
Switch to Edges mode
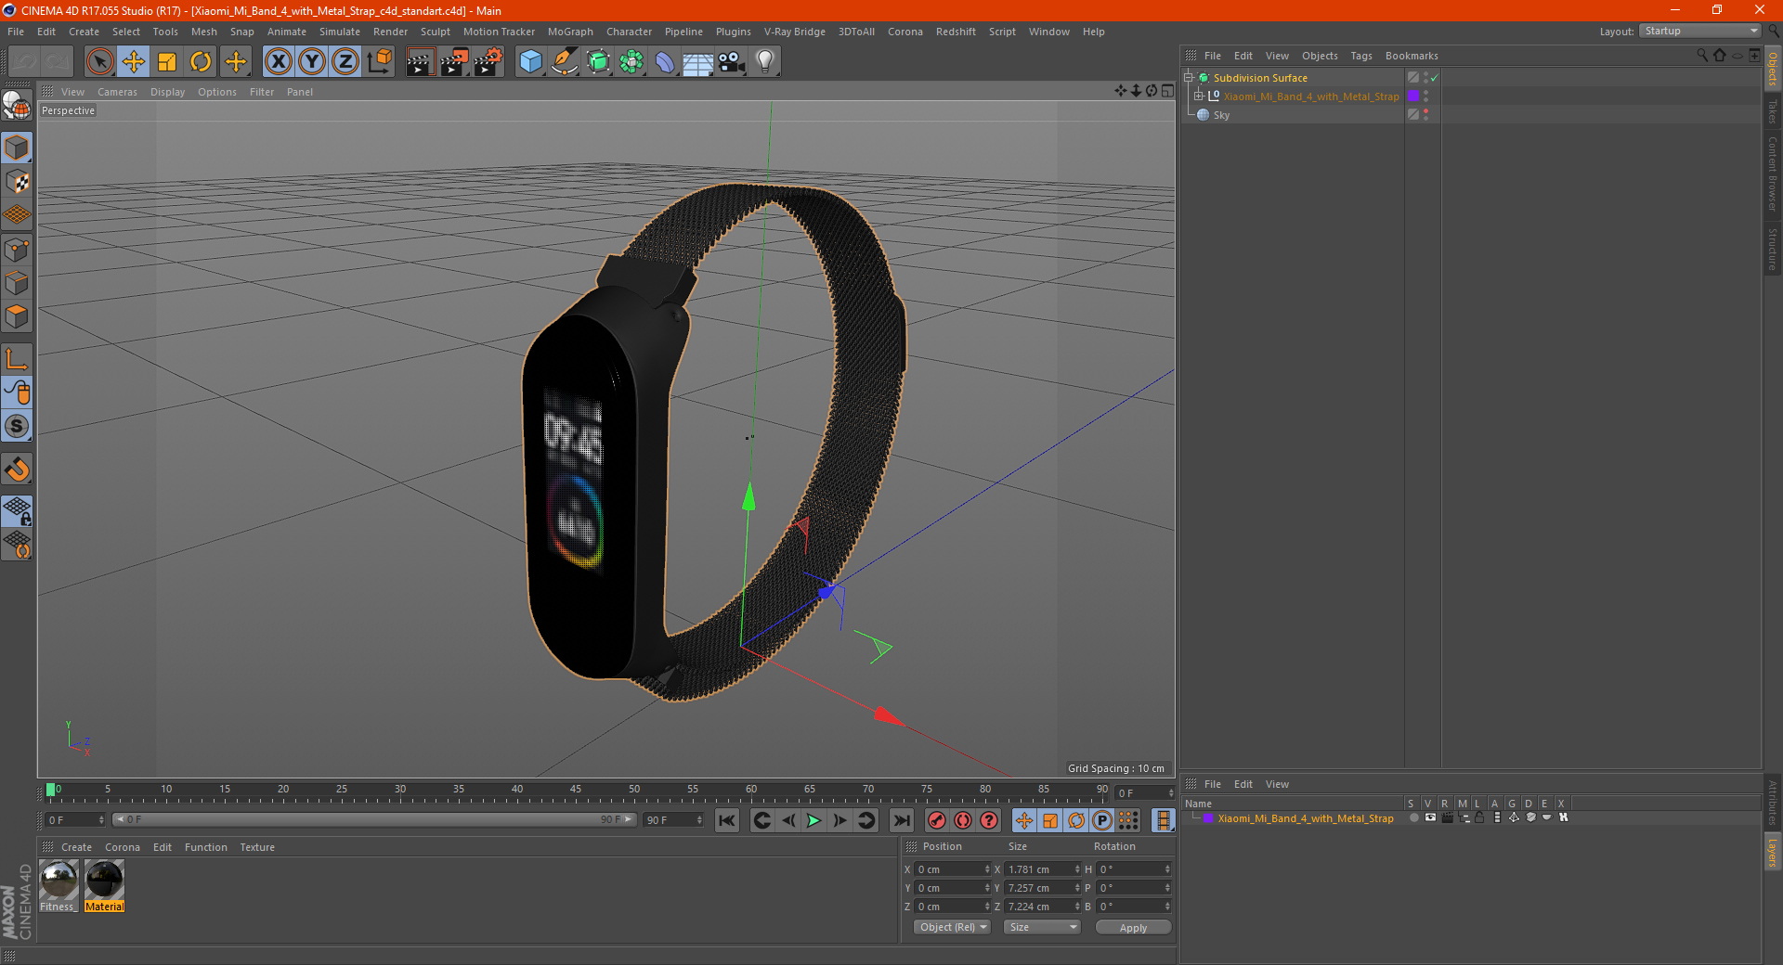(17, 283)
